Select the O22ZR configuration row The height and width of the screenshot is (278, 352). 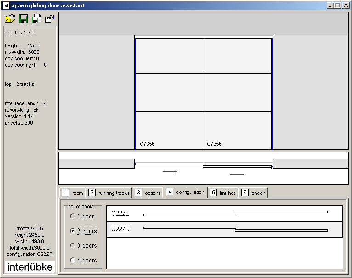tap(224, 229)
